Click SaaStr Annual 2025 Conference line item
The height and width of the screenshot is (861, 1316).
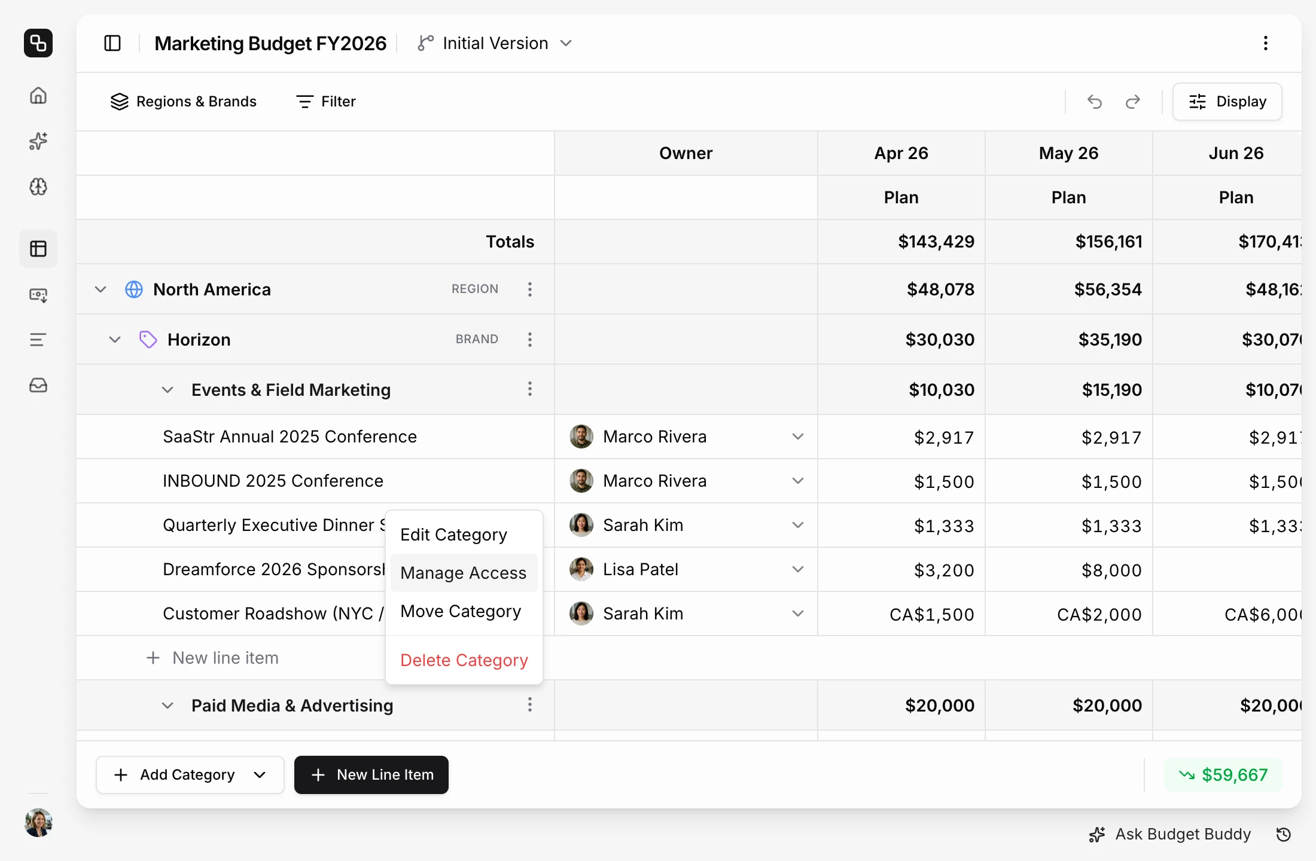(290, 436)
